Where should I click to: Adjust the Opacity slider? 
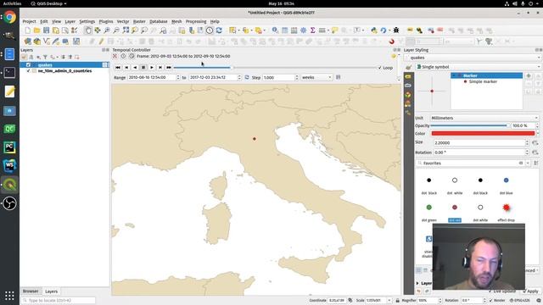(469, 126)
